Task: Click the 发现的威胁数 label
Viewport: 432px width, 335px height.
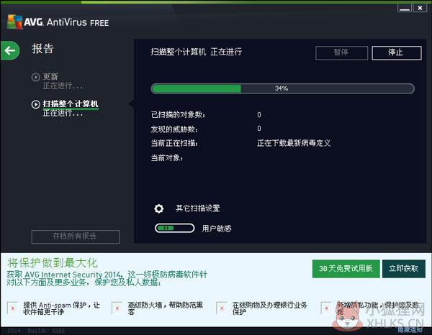Action: [174, 129]
